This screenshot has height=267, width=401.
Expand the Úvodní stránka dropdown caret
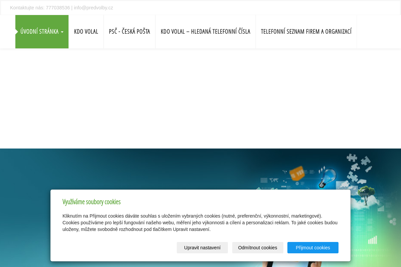[62, 32]
